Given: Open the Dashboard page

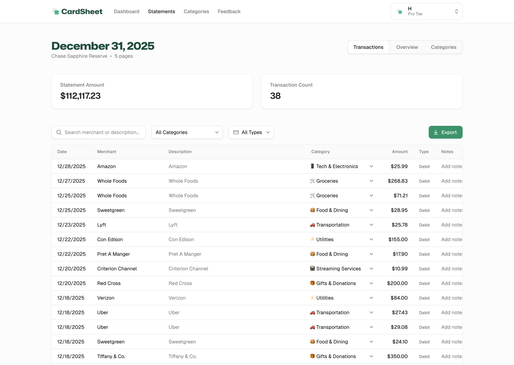Looking at the screenshot, I should pyautogui.click(x=126, y=11).
